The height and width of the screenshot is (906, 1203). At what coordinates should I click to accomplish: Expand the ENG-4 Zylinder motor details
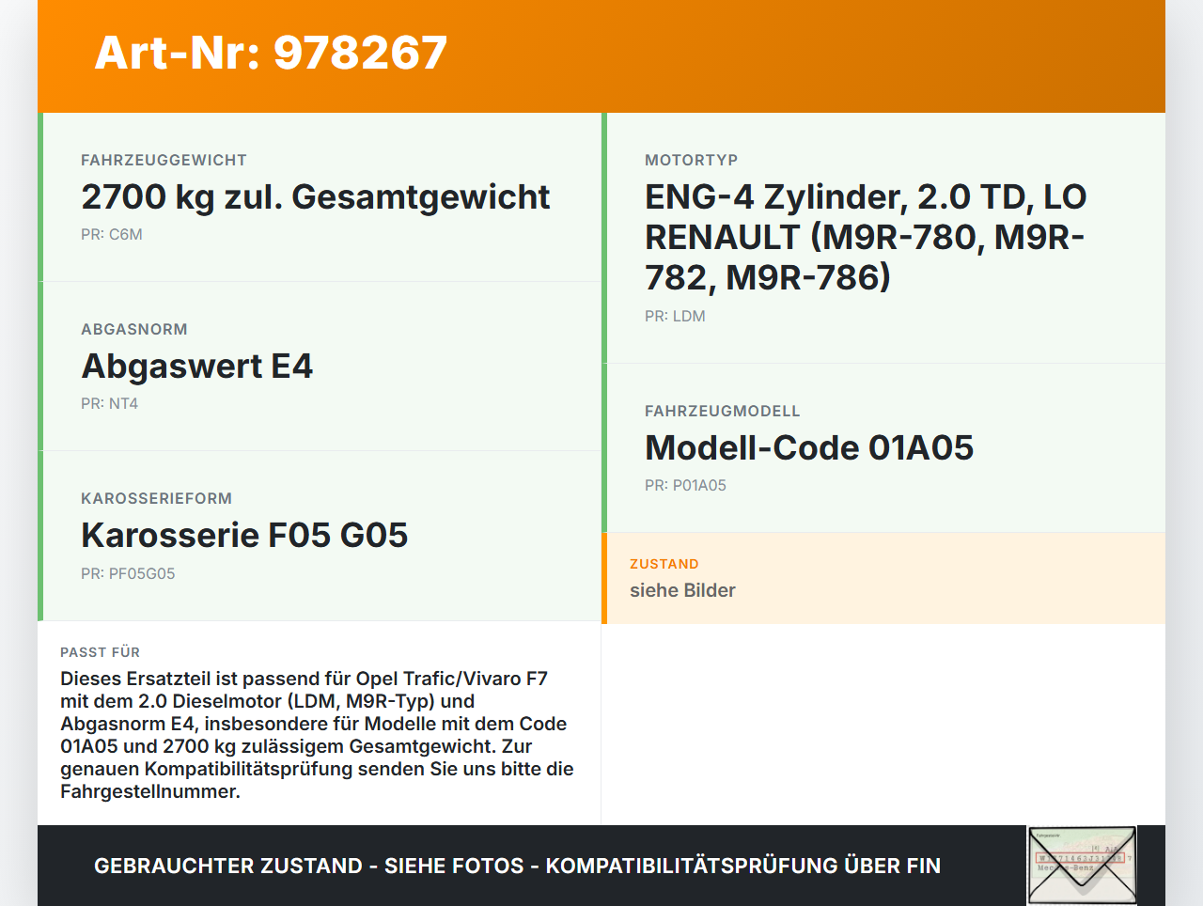865,237
